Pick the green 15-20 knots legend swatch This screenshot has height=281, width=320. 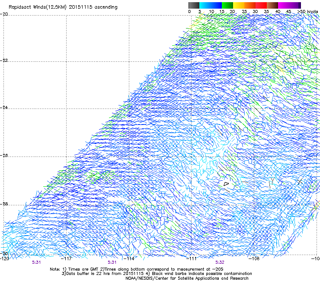click(227, 5)
